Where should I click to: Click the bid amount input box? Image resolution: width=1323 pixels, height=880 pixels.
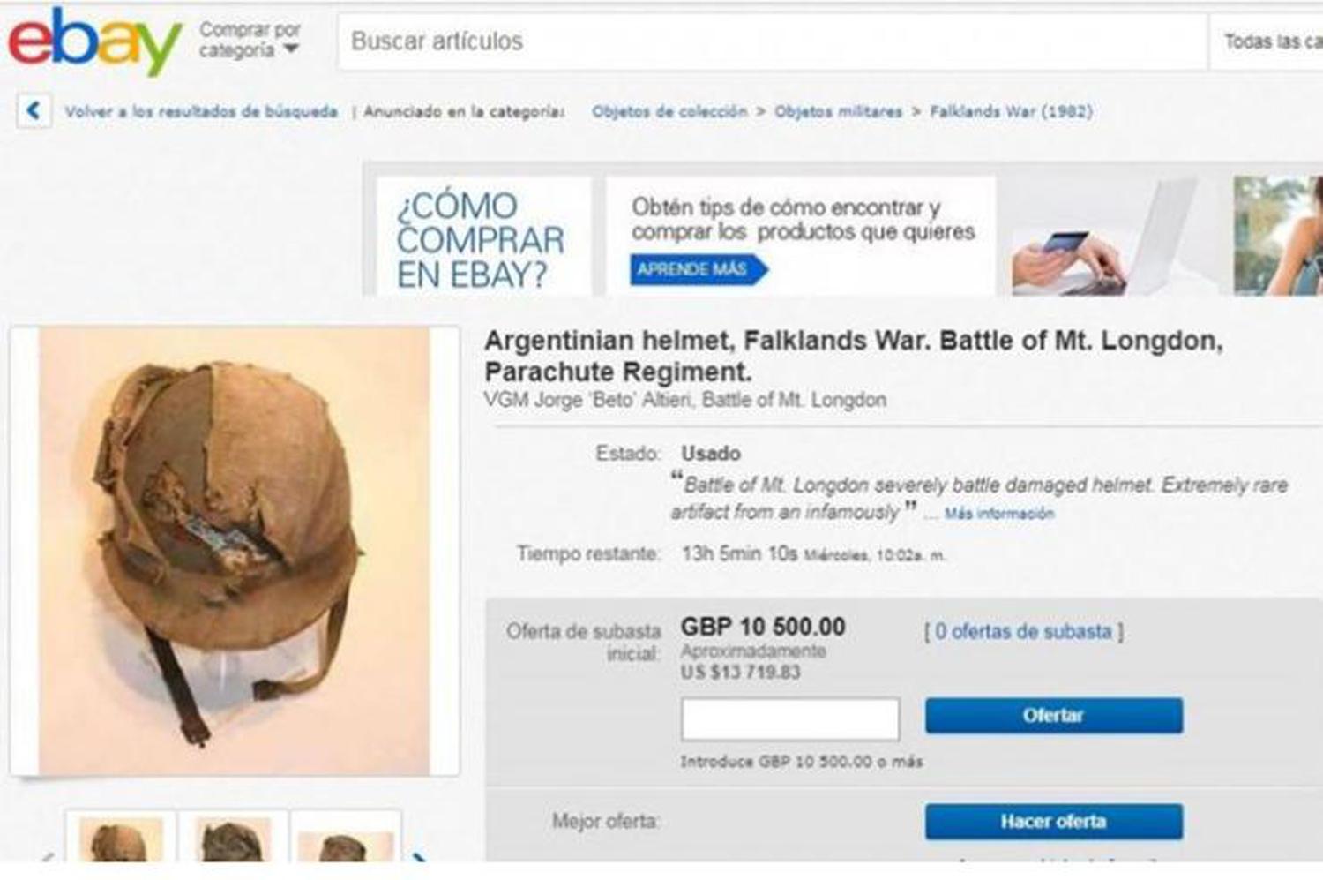(790, 718)
